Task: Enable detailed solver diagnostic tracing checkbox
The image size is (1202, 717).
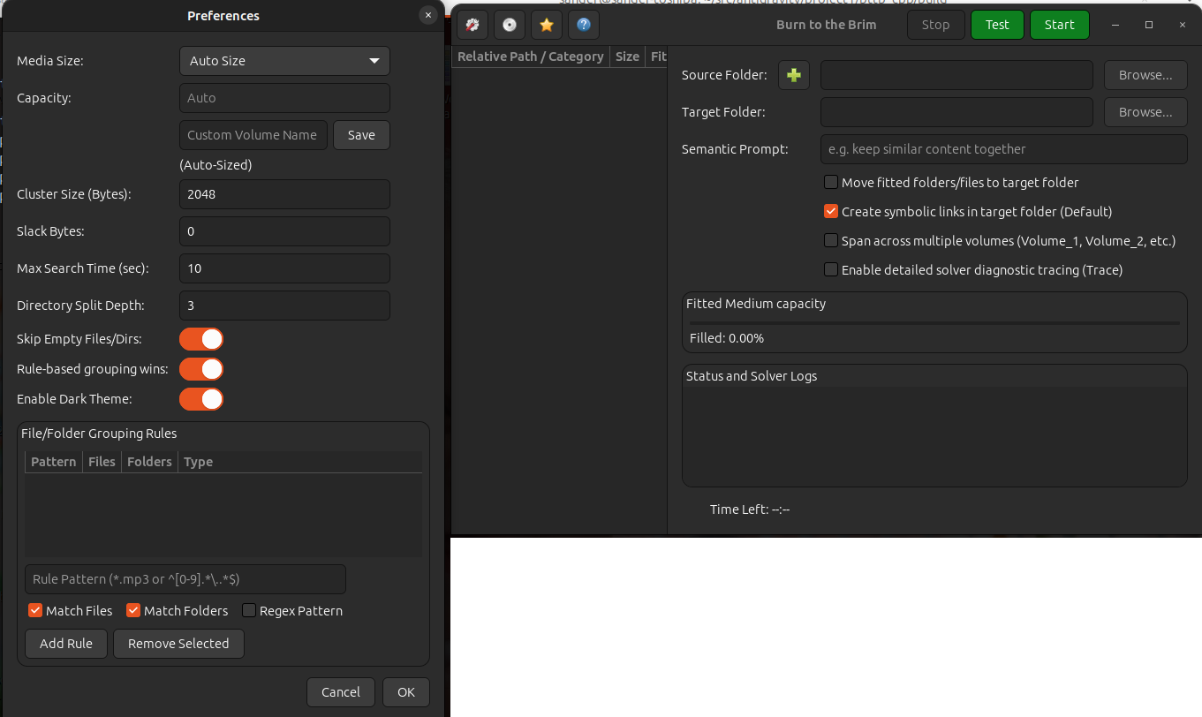Action: pos(831,269)
